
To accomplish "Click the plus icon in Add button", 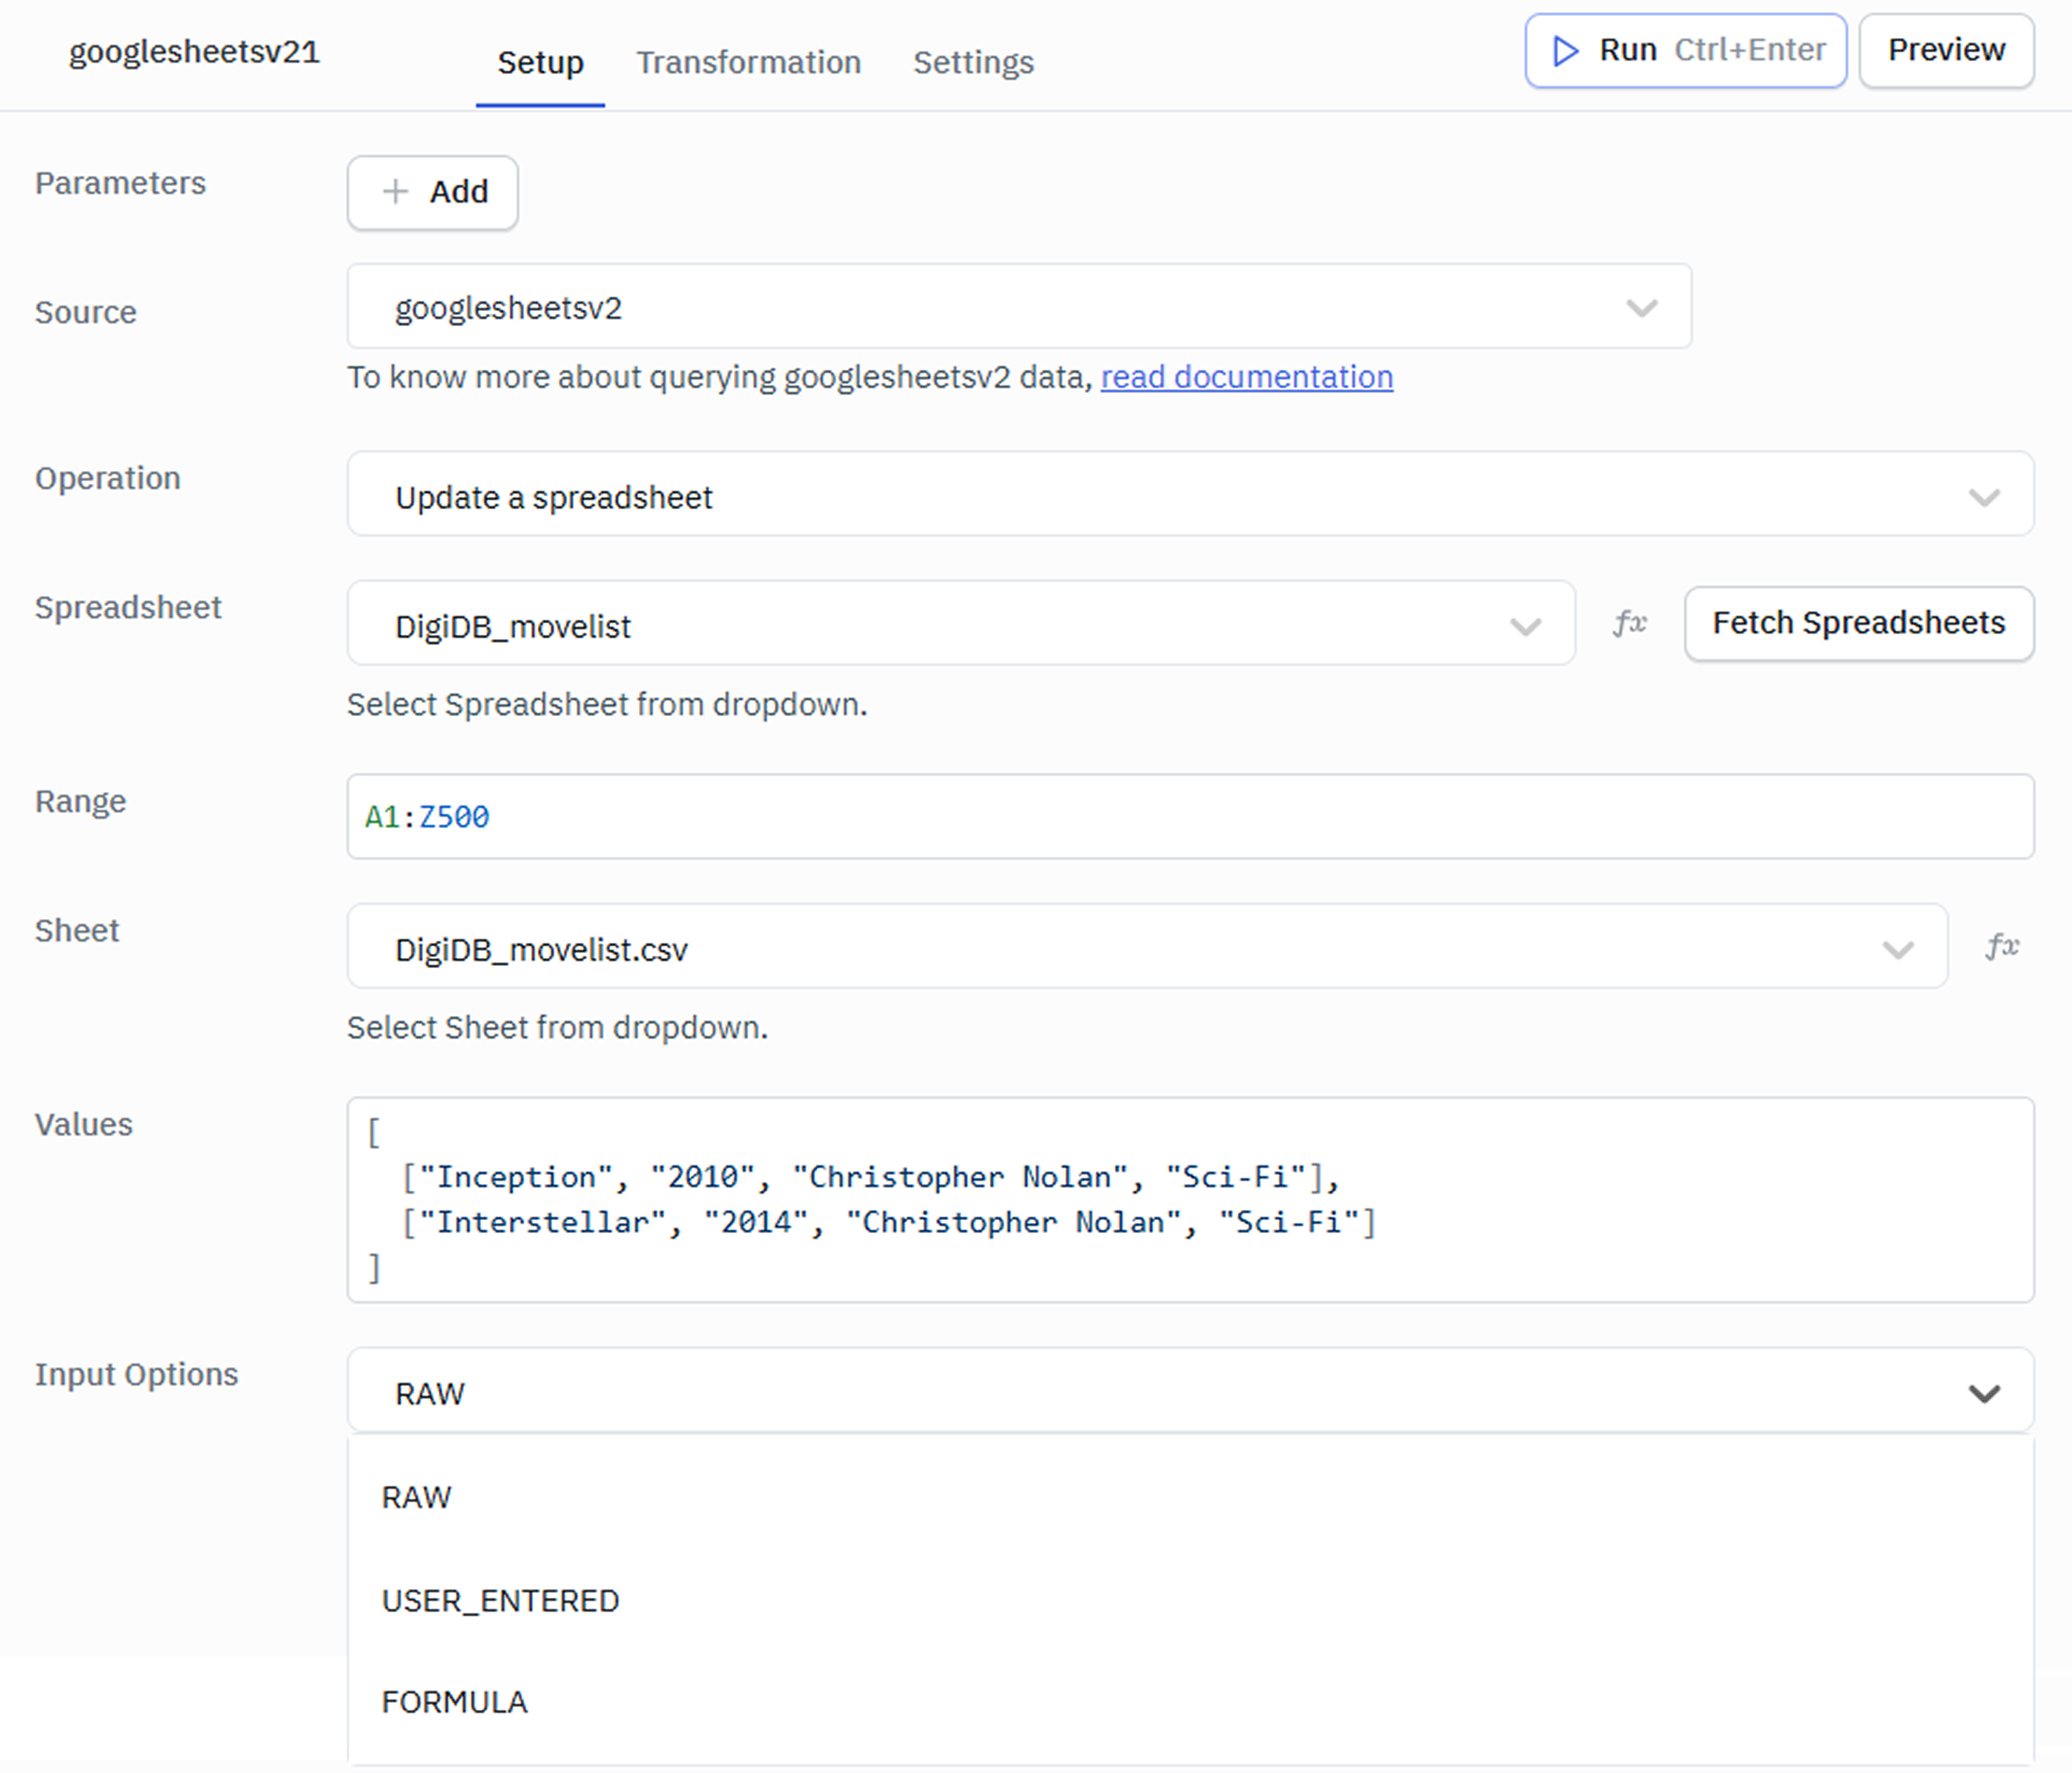I will pyautogui.click(x=395, y=191).
